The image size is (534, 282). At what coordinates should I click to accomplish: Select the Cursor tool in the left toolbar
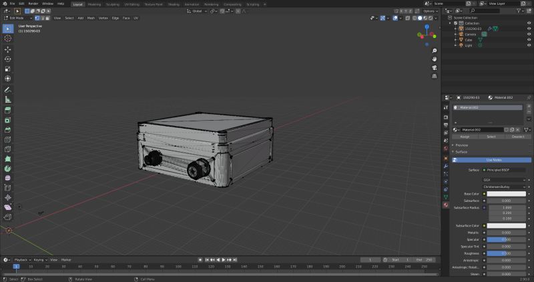[7, 39]
